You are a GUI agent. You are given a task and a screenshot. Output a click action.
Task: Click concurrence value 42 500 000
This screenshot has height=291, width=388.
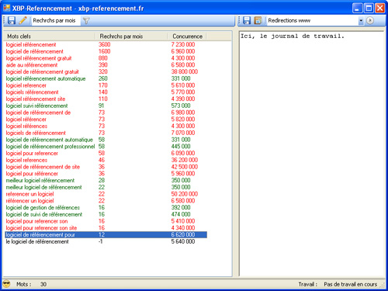click(x=184, y=167)
